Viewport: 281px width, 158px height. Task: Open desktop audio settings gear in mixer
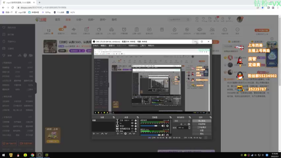pyautogui.click(x=168, y=126)
